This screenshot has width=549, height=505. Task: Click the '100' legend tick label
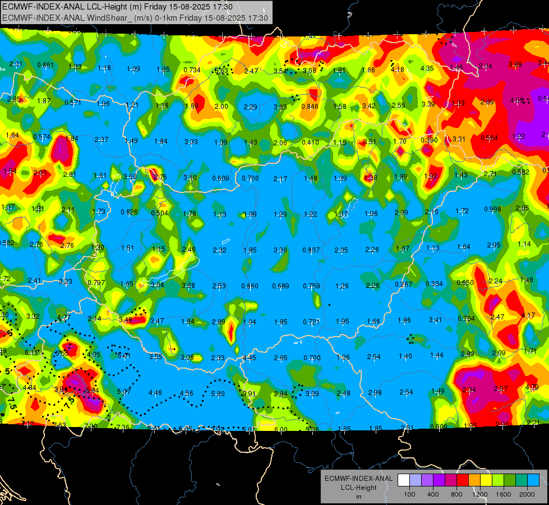(409, 494)
